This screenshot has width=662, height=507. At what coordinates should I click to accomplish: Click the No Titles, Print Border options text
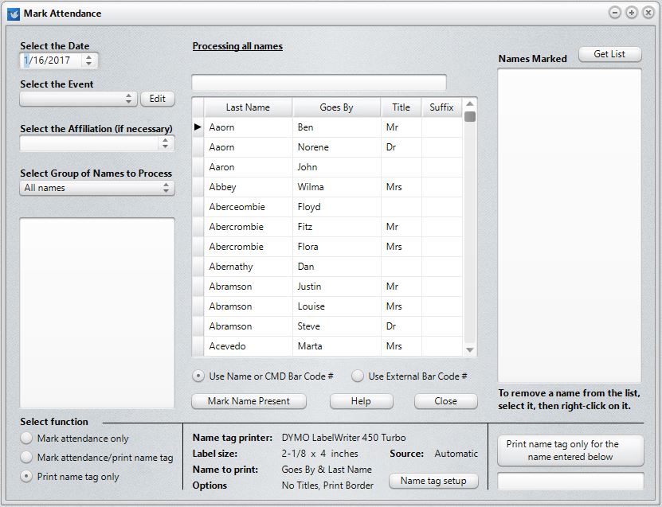327,486
